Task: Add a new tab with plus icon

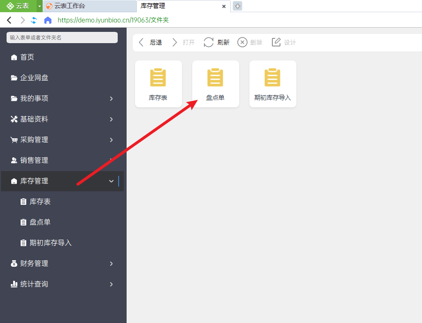Action: 237,6
